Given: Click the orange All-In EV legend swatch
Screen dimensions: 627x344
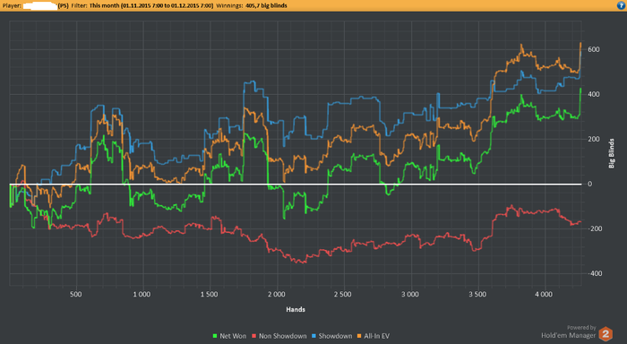Looking at the screenshot, I should (x=359, y=336).
